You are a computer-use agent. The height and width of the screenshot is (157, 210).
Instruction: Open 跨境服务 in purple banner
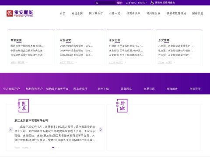pos(172,89)
